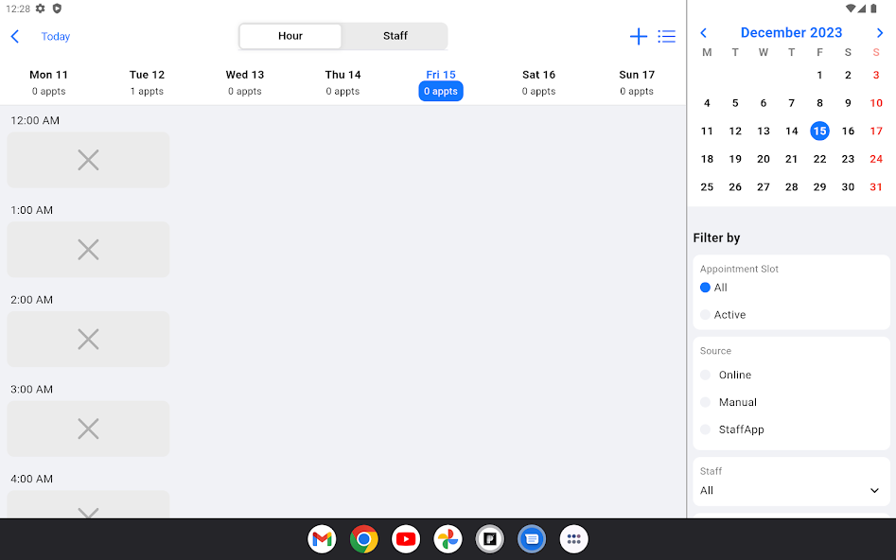Select the Hour view tab

[x=290, y=36]
